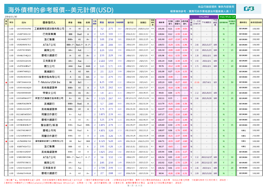Select issuer 匯豐控股有限公司
270x191 pixels.
(49, 77)
